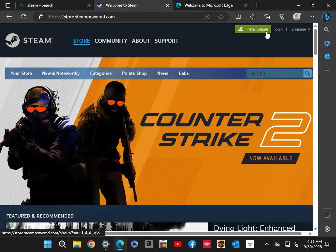Open the Bing Copilot sidebar button
The width and height of the screenshot is (336, 252).
coord(327,17)
